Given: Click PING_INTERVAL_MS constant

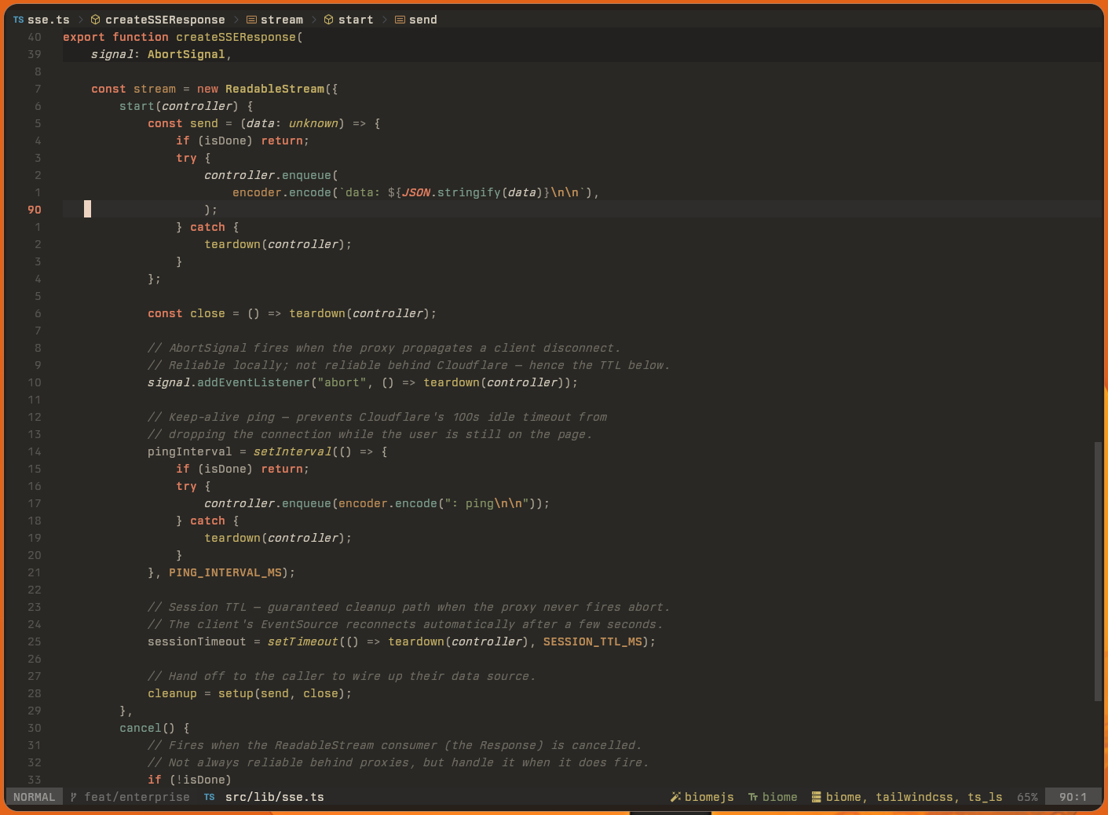Looking at the screenshot, I should (225, 572).
